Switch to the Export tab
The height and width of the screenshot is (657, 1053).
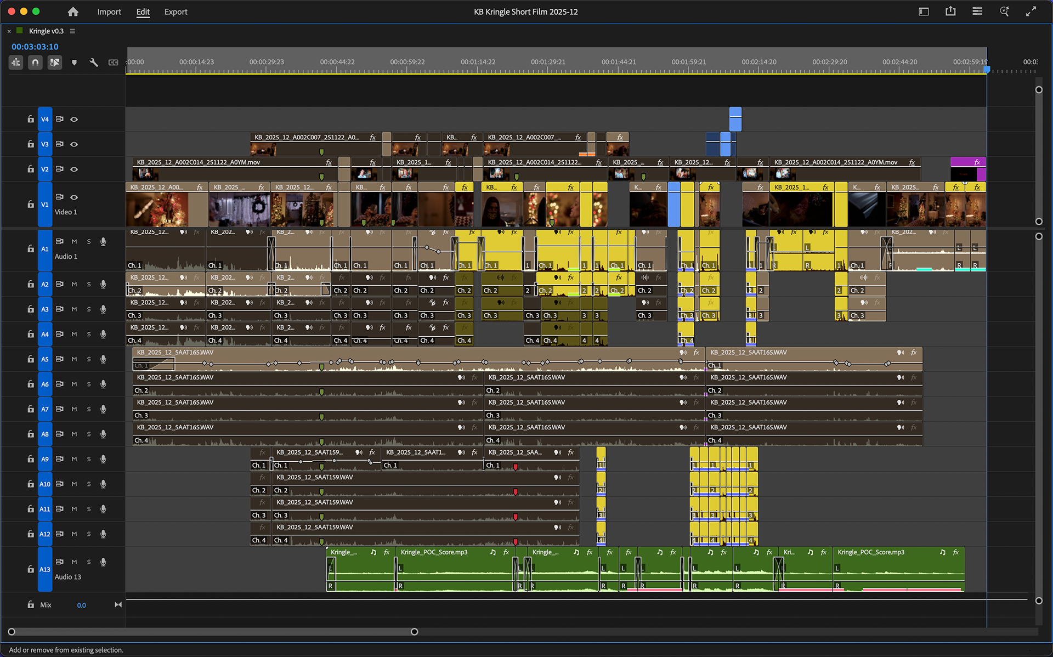[x=176, y=12]
